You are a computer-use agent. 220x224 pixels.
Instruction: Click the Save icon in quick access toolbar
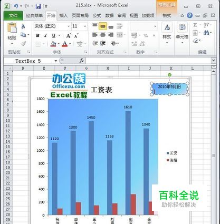click(x=38, y=6)
